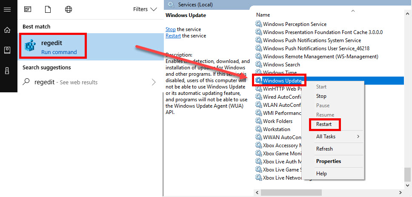Image resolution: width=412 pixels, height=197 pixels.
Task: Expand the regedit web results chevron
Action: pos(154,82)
